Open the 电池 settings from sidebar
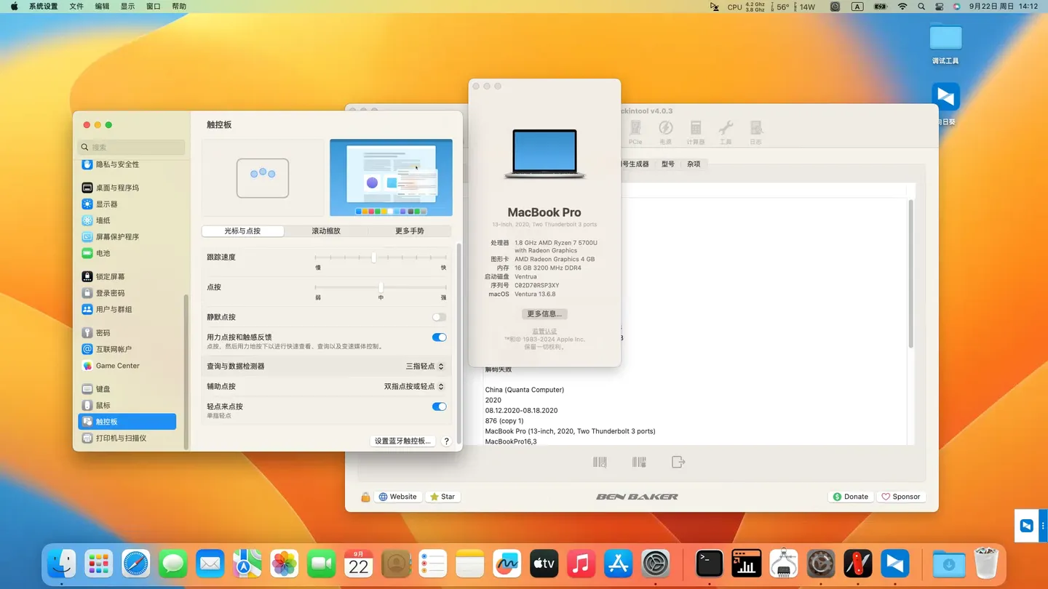The height and width of the screenshot is (589, 1048). (103, 253)
